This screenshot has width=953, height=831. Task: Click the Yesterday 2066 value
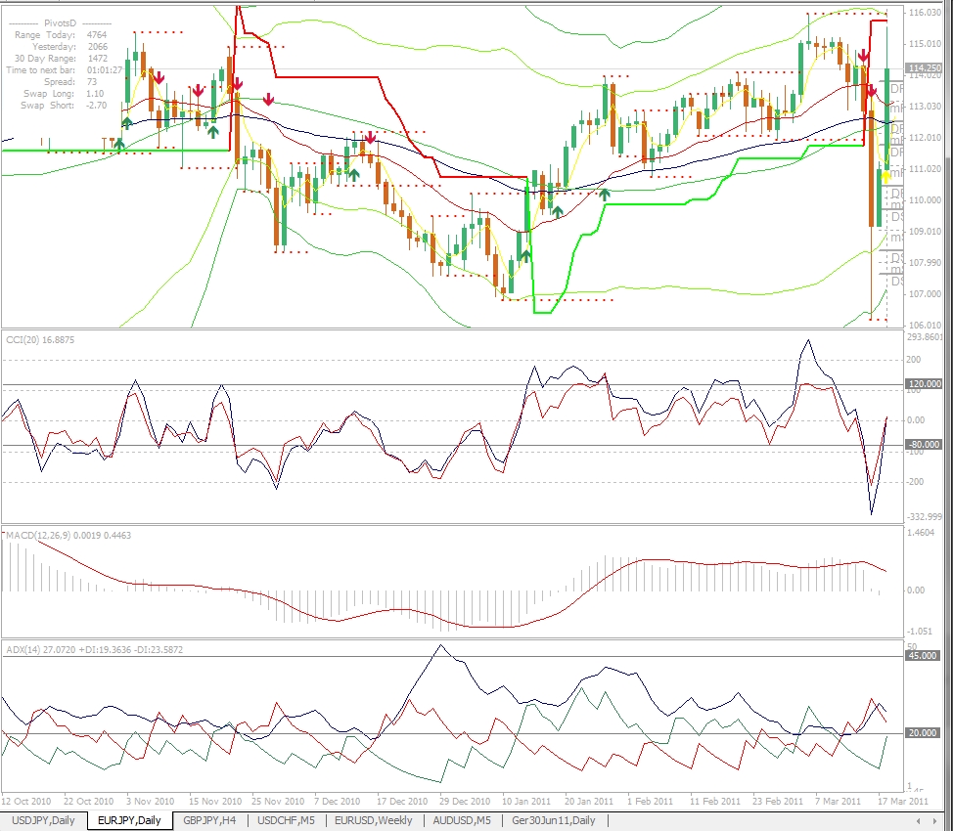97,46
